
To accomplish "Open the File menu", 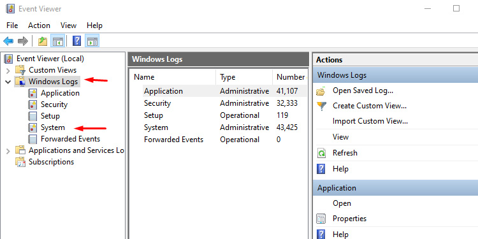I will coord(12,25).
